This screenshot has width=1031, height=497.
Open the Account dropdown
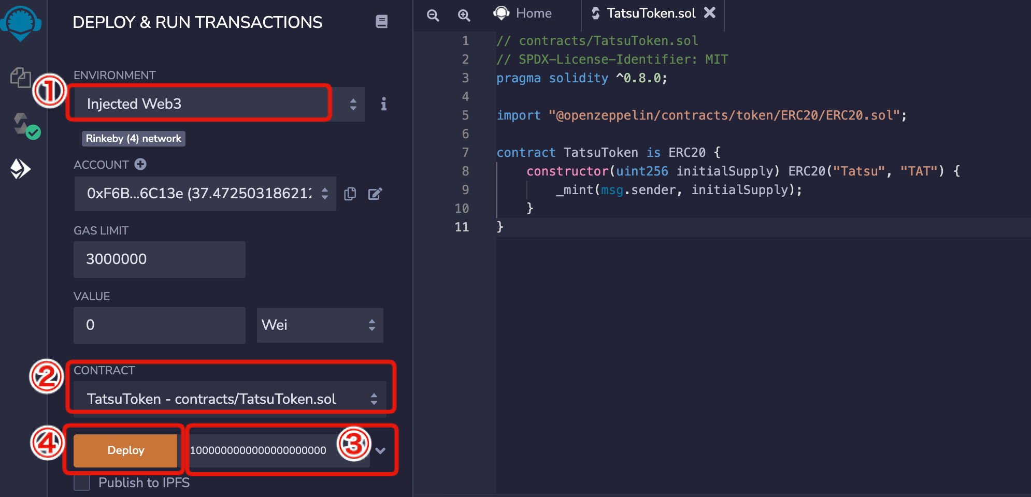coord(205,194)
